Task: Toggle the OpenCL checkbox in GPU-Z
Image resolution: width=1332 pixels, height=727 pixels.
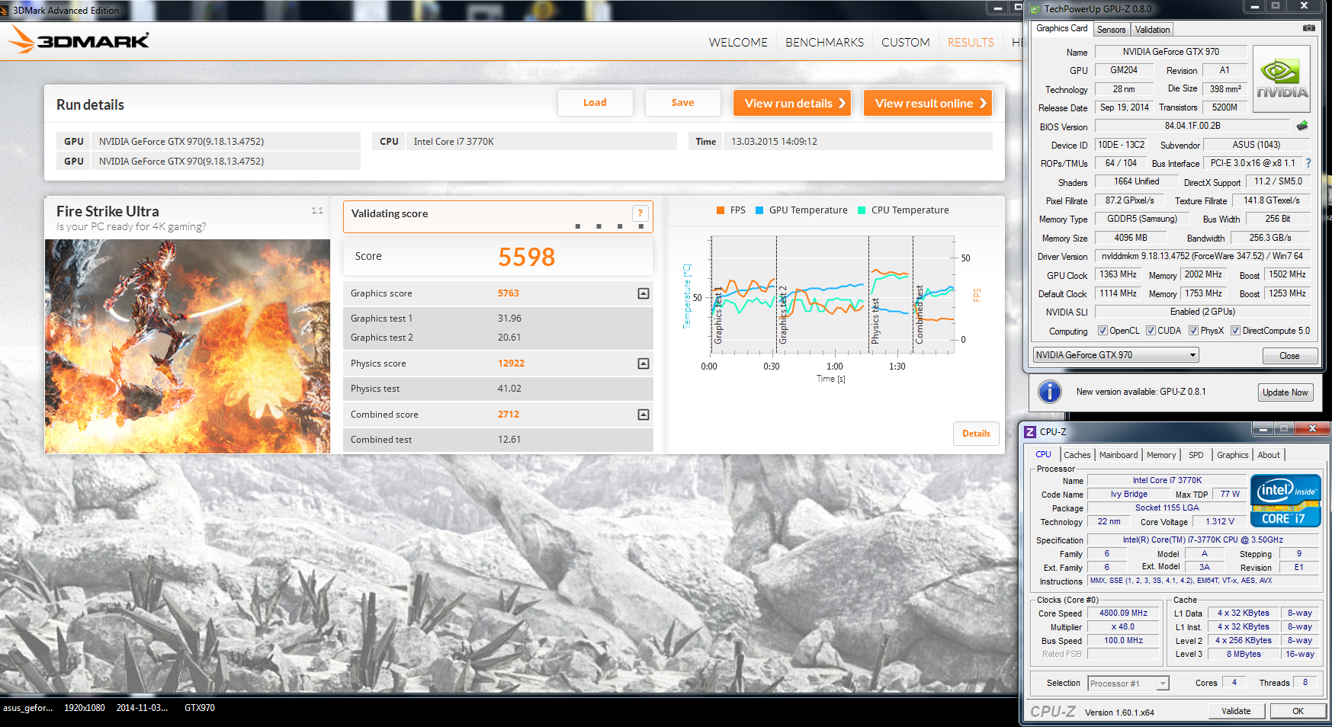Action: (1103, 331)
